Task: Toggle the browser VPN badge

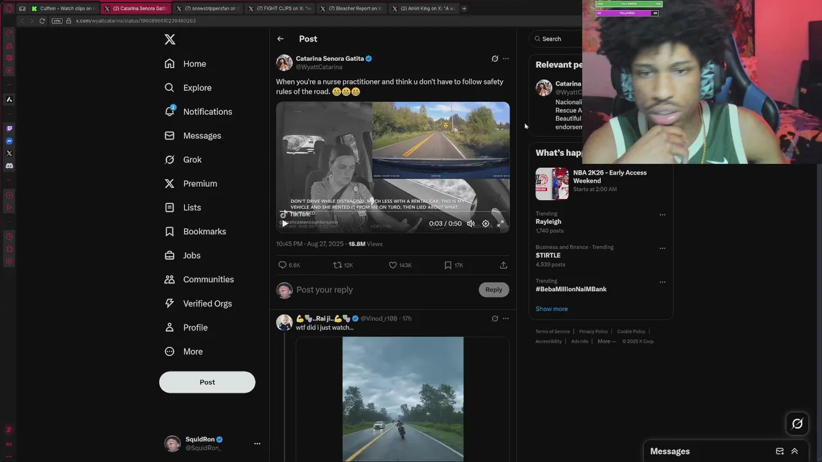Action: 57,21
